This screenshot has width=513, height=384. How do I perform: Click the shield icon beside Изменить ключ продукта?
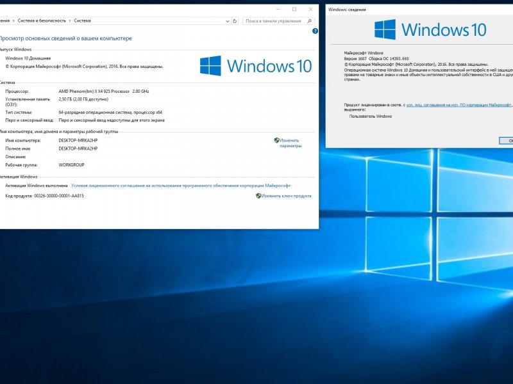[x=258, y=196]
